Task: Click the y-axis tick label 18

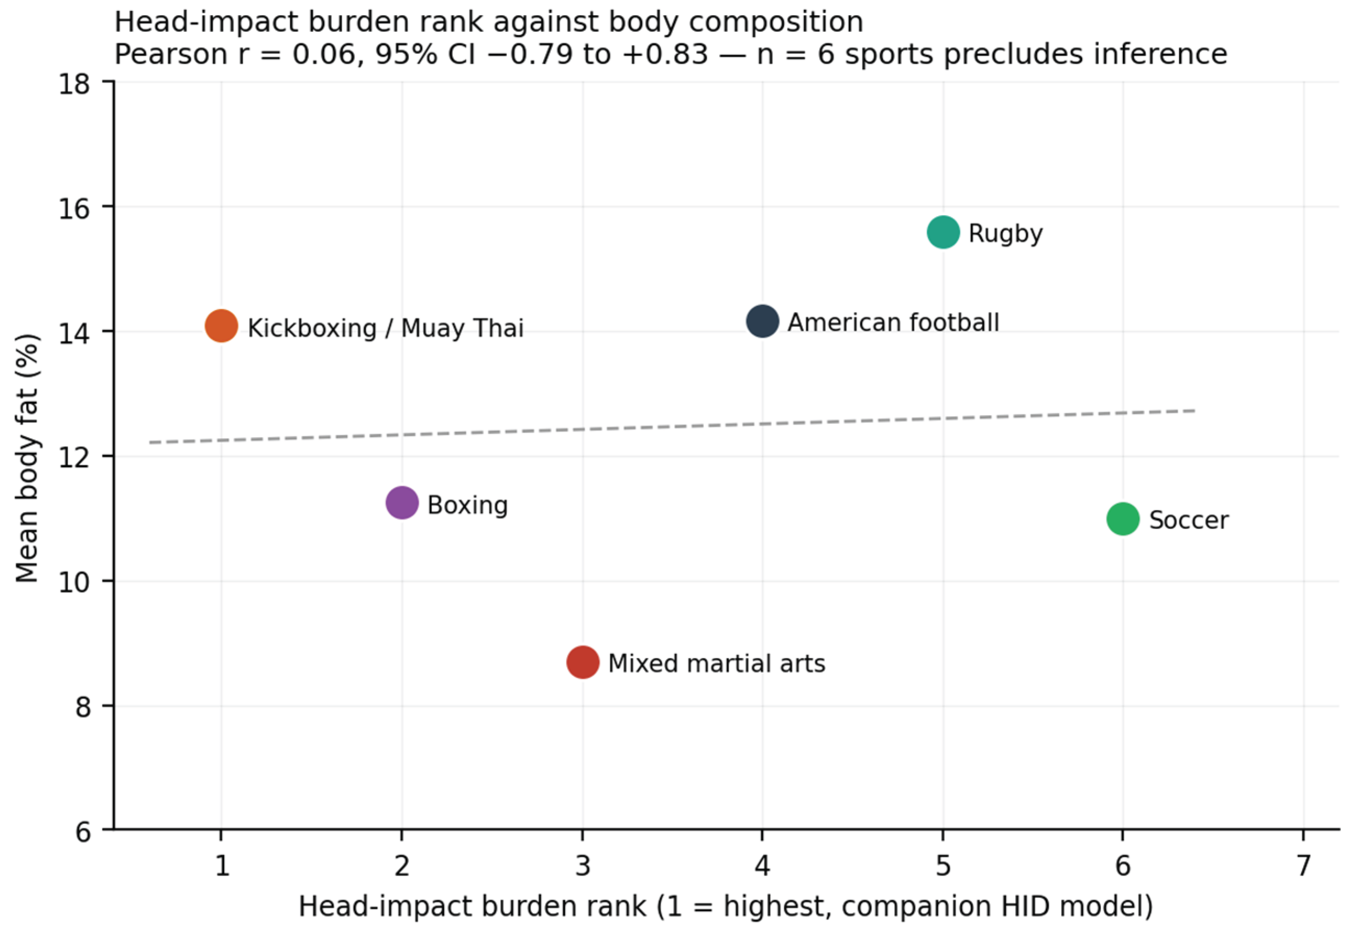Action: [74, 83]
